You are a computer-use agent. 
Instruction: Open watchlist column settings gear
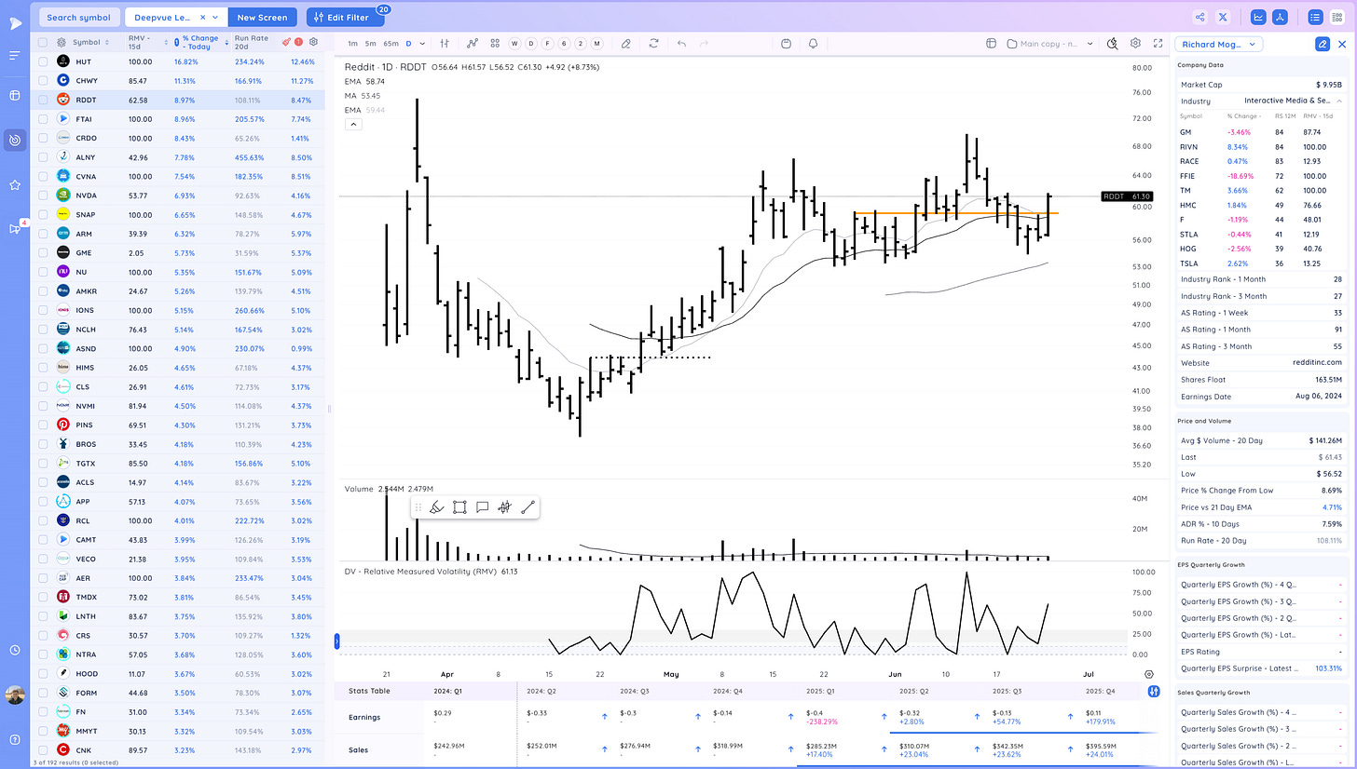click(x=313, y=42)
